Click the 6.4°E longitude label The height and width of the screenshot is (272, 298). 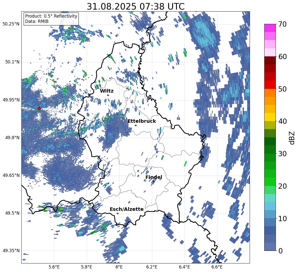(184, 267)
